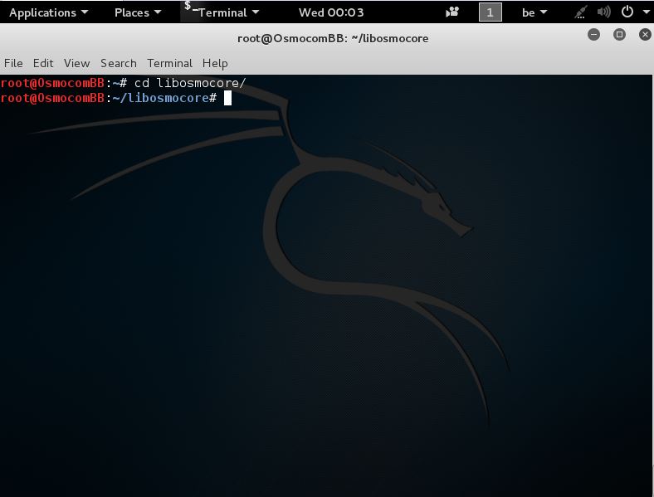Open the 'be' keyboard layout dropdown

534,12
